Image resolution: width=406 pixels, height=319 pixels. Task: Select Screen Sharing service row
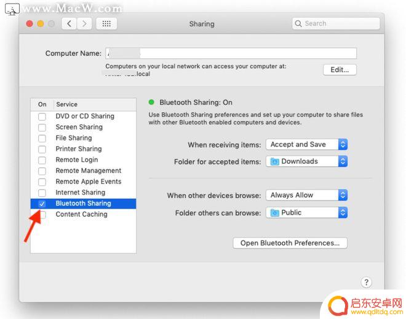coord(83,128)
